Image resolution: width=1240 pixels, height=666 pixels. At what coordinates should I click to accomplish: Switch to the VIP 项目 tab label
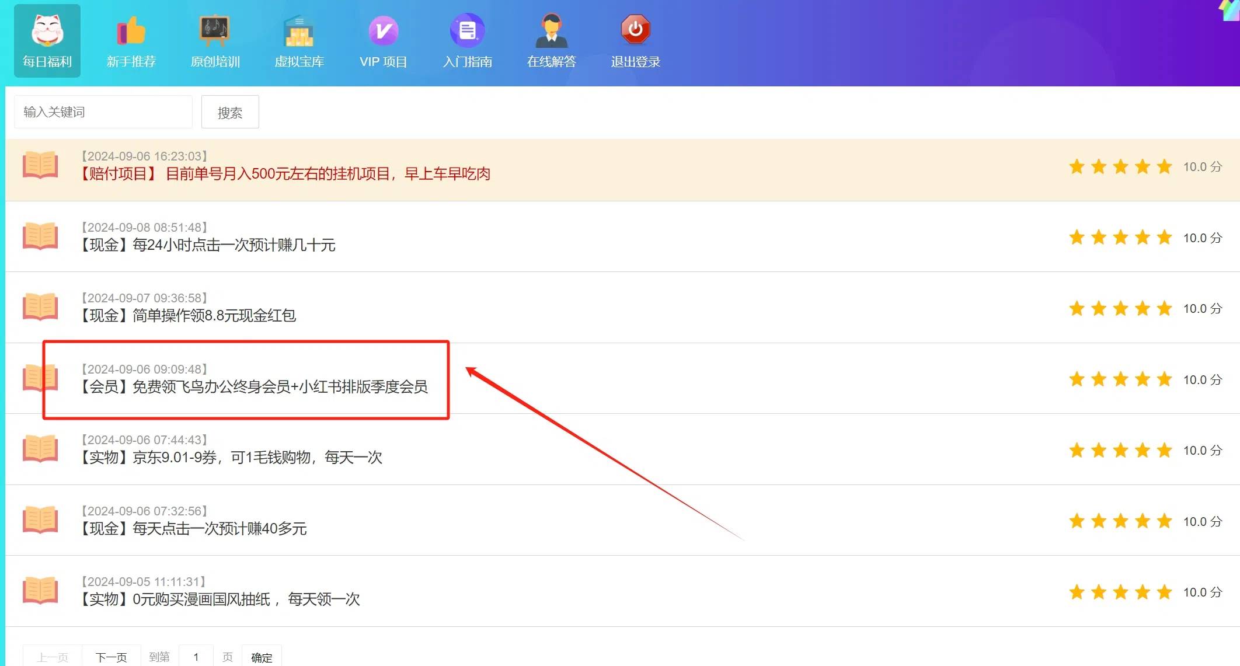[x=384, y=61]
